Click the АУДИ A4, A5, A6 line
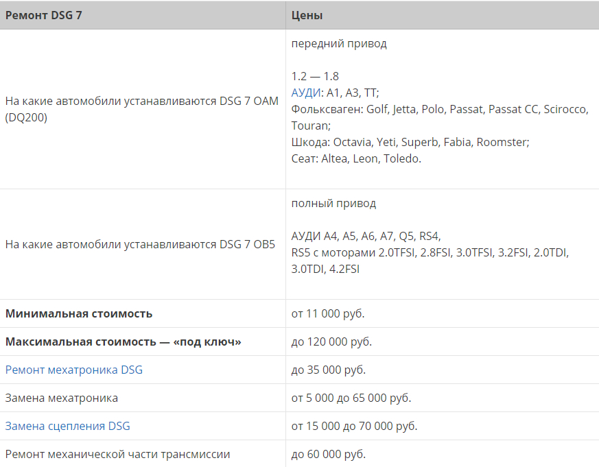The image size is (599, 467). 366,236
